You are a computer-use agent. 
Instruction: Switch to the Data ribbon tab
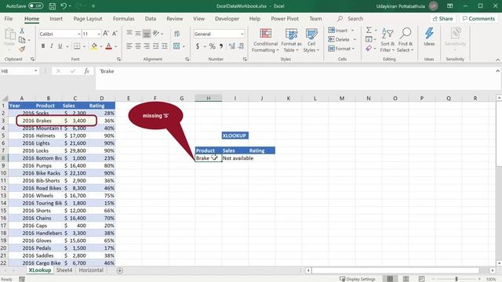click(151, 19)
